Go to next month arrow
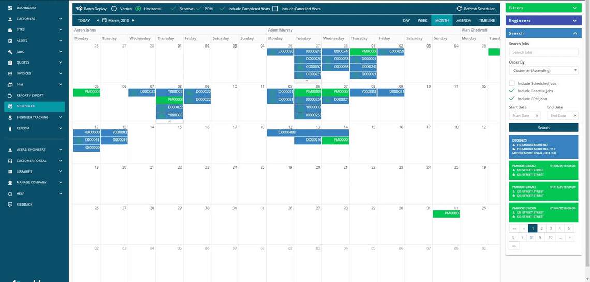 coord(133,20)
